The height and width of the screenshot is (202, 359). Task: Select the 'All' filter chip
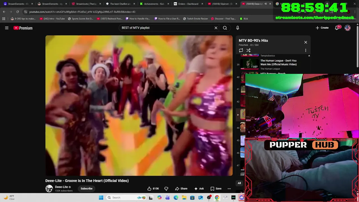tap(239, 183)
